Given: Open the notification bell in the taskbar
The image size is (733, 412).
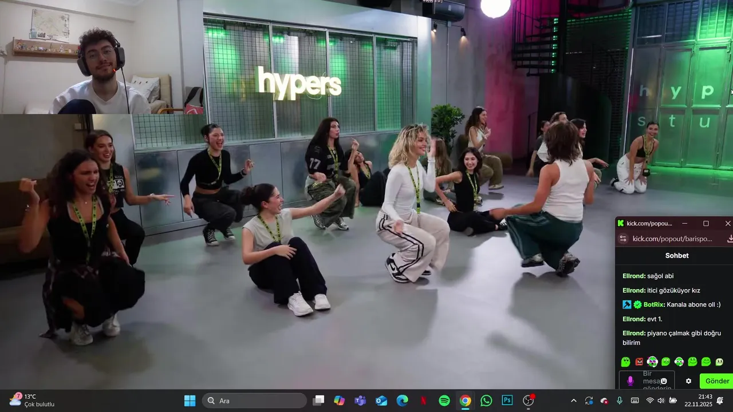Looking at the screenshot, I should [720, 401].
